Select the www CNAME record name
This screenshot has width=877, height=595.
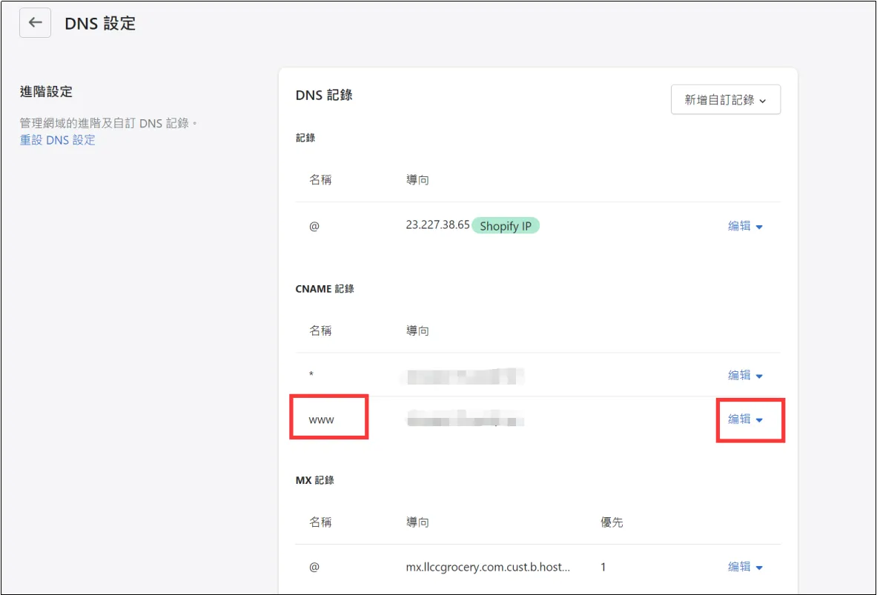(x=322, y=419)
